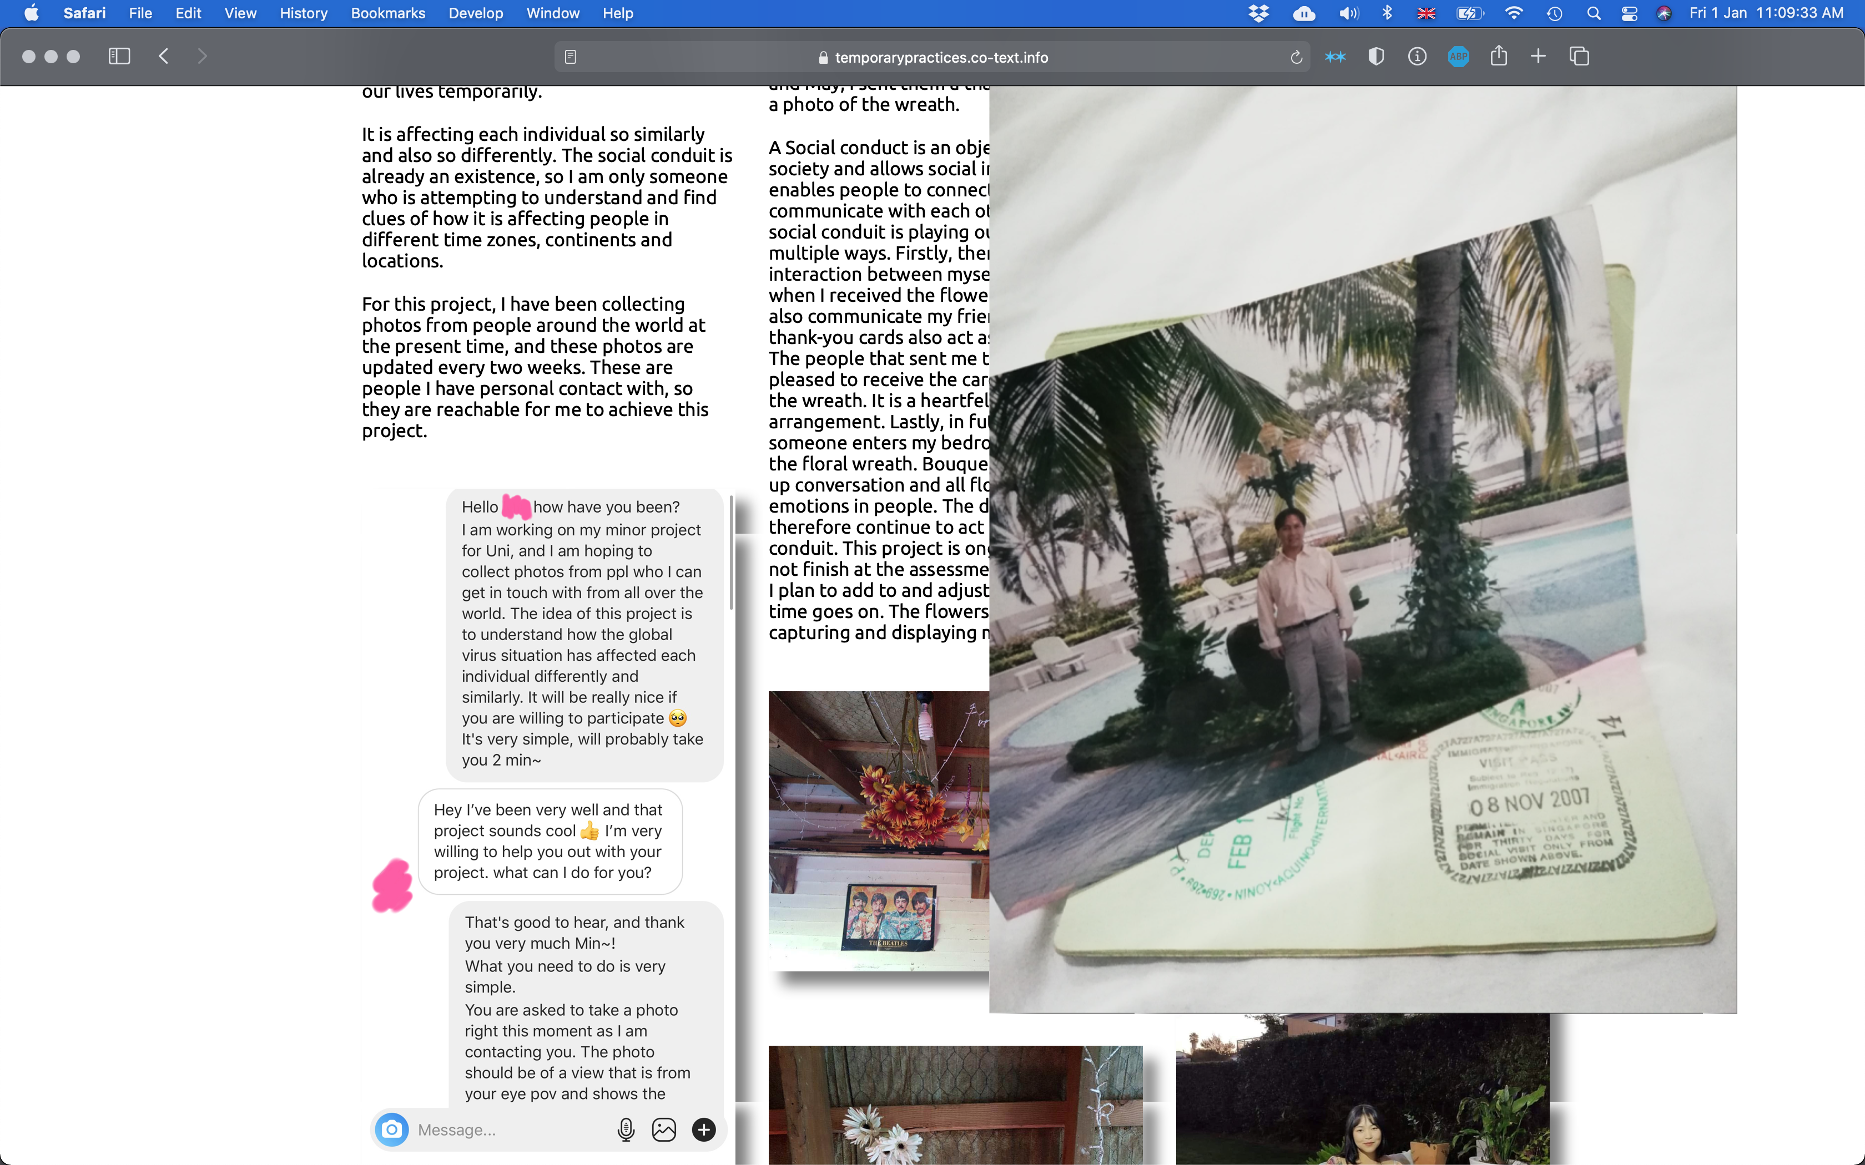This screenshot has height=1165, width=1865.
Task: Open the Bookmarks menu
Action: pos(387,13)
